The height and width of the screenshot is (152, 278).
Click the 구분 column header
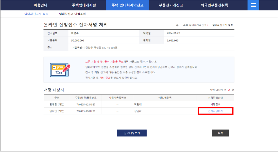click(57, 98)
